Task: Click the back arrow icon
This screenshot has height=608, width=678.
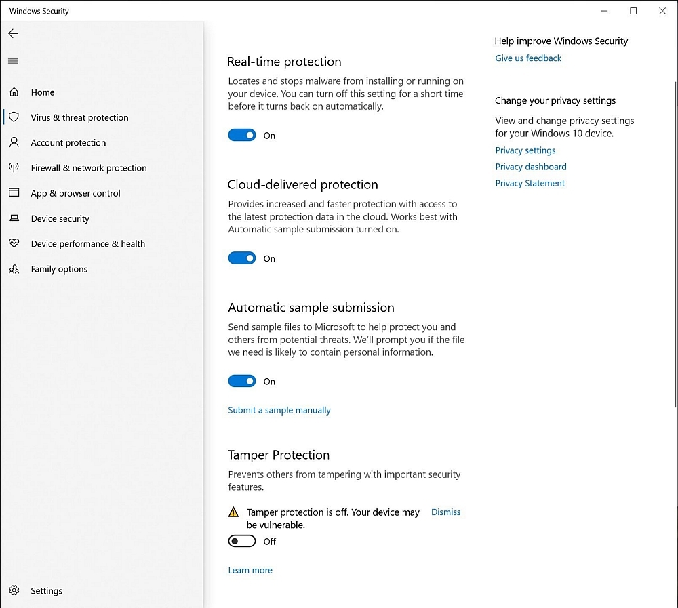Action: pyautogui.click(x=14, y=33)
